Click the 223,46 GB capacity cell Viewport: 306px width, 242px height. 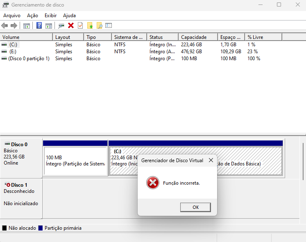tap(191, 45)
